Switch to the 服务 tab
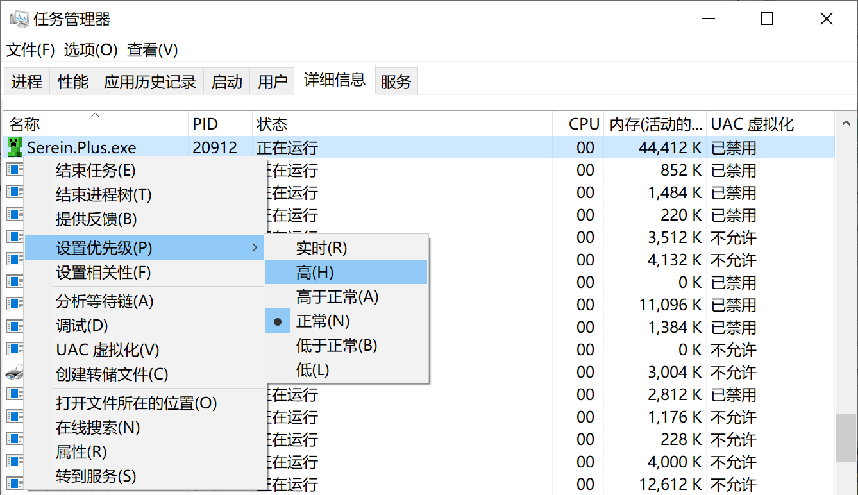The image size is (858, 495). click(x=396, y=81)
